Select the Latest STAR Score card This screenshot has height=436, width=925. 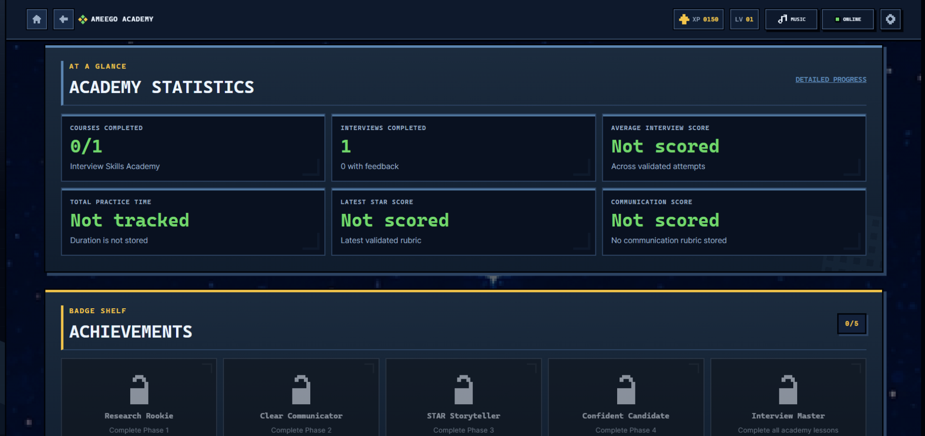(x=464, y=222)
